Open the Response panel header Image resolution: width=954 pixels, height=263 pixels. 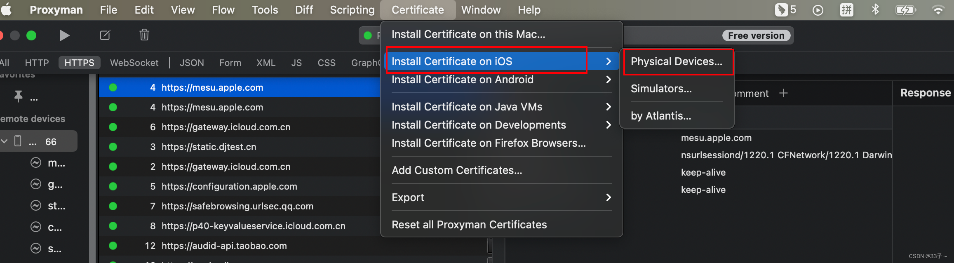(x=925, y=93)
